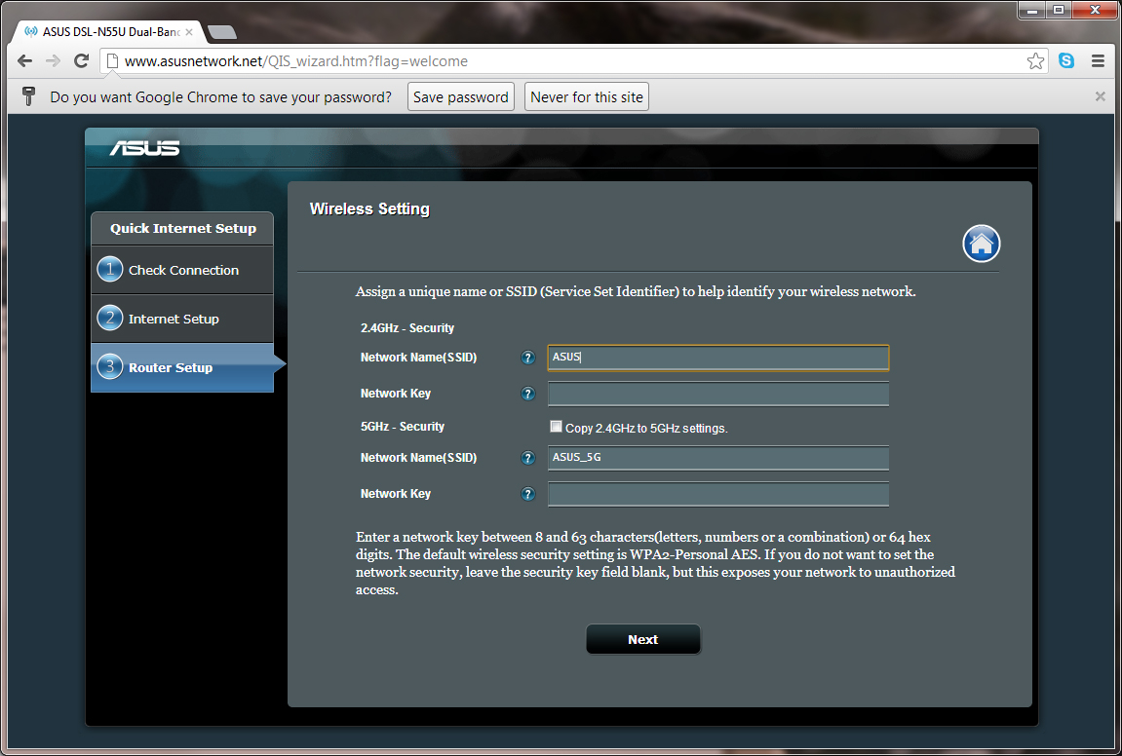Viewport: 1122px width, 756px height.
Task: Select the Check Connection step label
Action: pyautogui.click(x=184, y=271)
